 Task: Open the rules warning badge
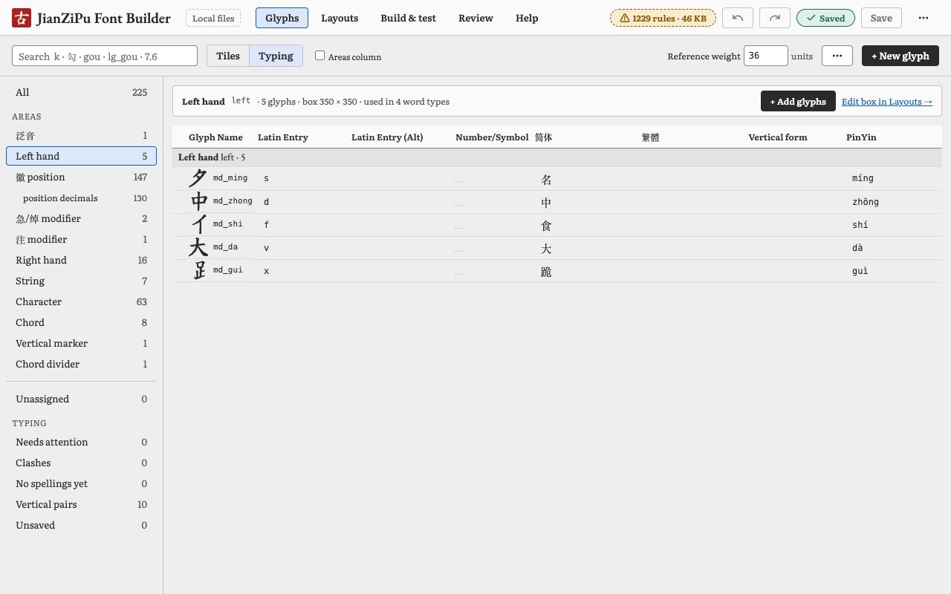click(663, 18)
